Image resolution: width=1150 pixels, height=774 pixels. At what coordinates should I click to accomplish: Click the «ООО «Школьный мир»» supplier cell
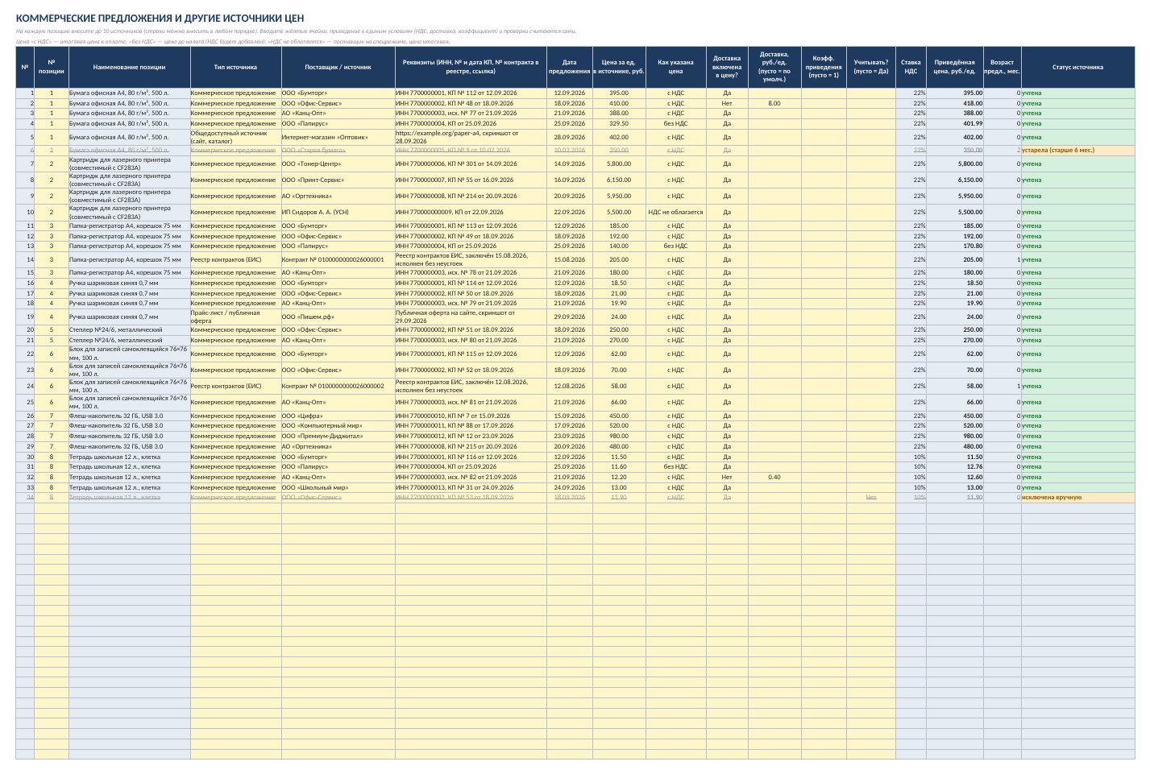pyautogui.click(x=338, y=487)
